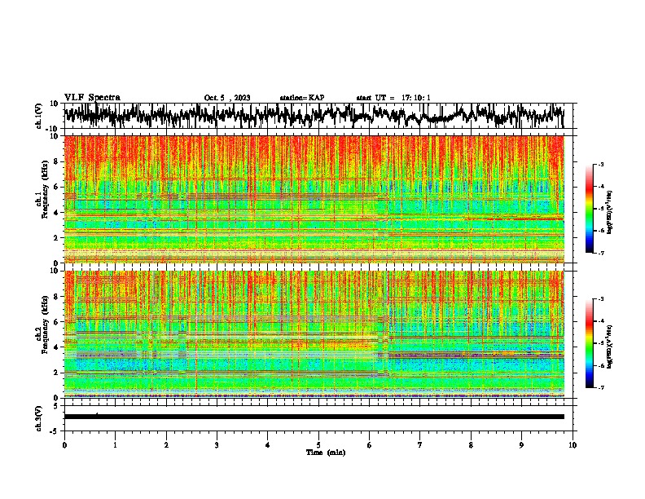Click the "4" kHz tick on ch.2 frequency axis

point(56,347)
